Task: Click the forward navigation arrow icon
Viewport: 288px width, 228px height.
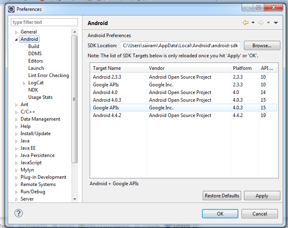Action: 261,23
